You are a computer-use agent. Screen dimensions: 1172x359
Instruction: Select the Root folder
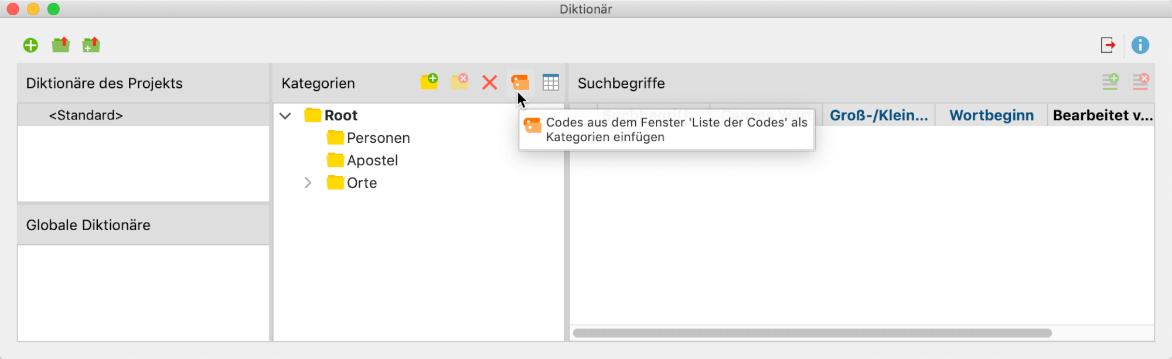341,115
